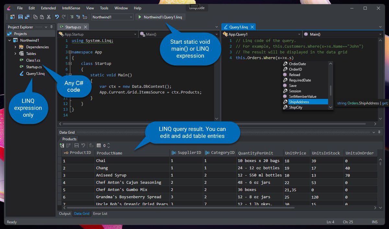Viewport: 389px width, 229px height.
Task: Select Startup.cs in Project Explorer
Action: (x=34, y=67)
